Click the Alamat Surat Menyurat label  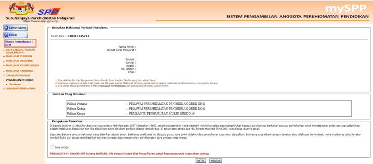(x=121, y=50)
